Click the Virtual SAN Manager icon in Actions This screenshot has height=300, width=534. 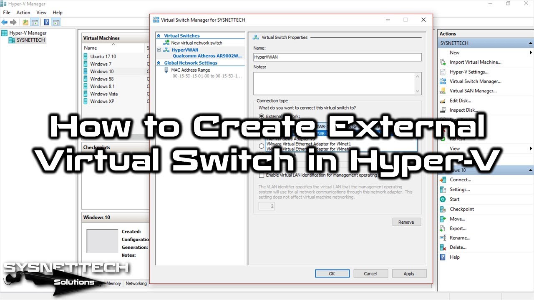coord(443,91)
